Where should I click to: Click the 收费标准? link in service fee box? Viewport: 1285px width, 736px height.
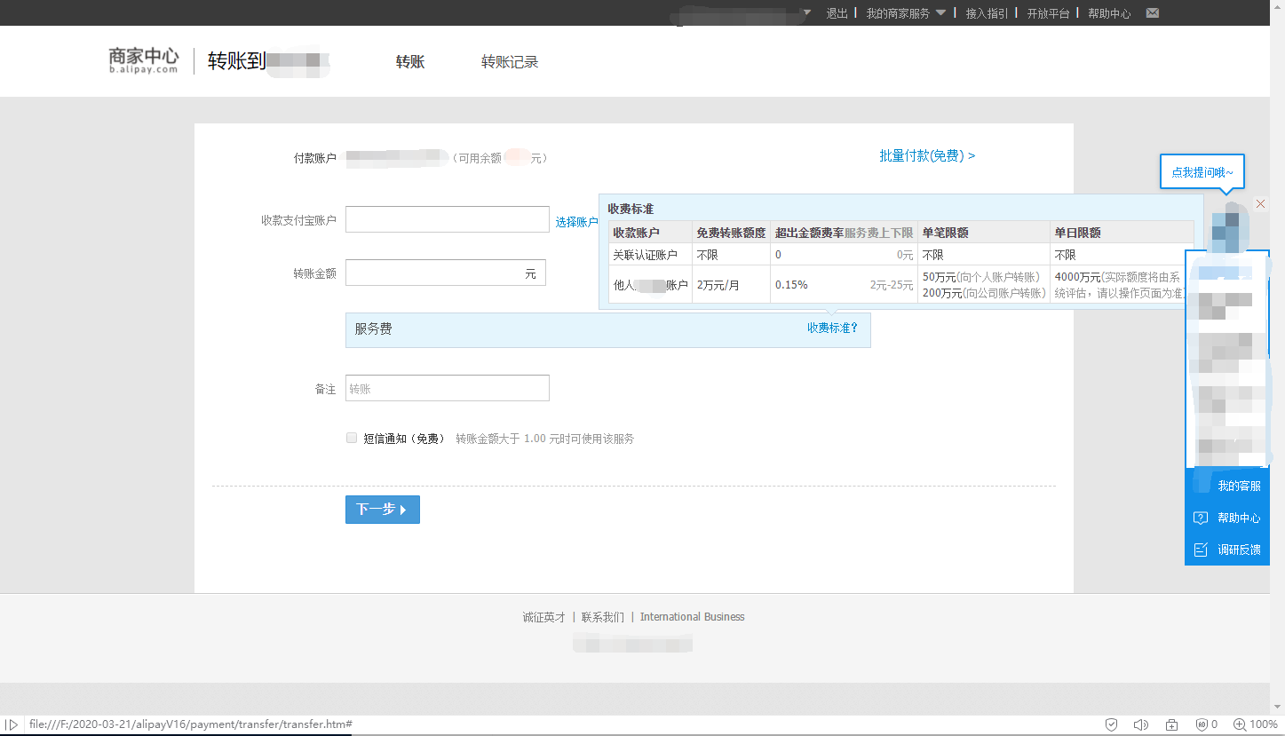832,328
